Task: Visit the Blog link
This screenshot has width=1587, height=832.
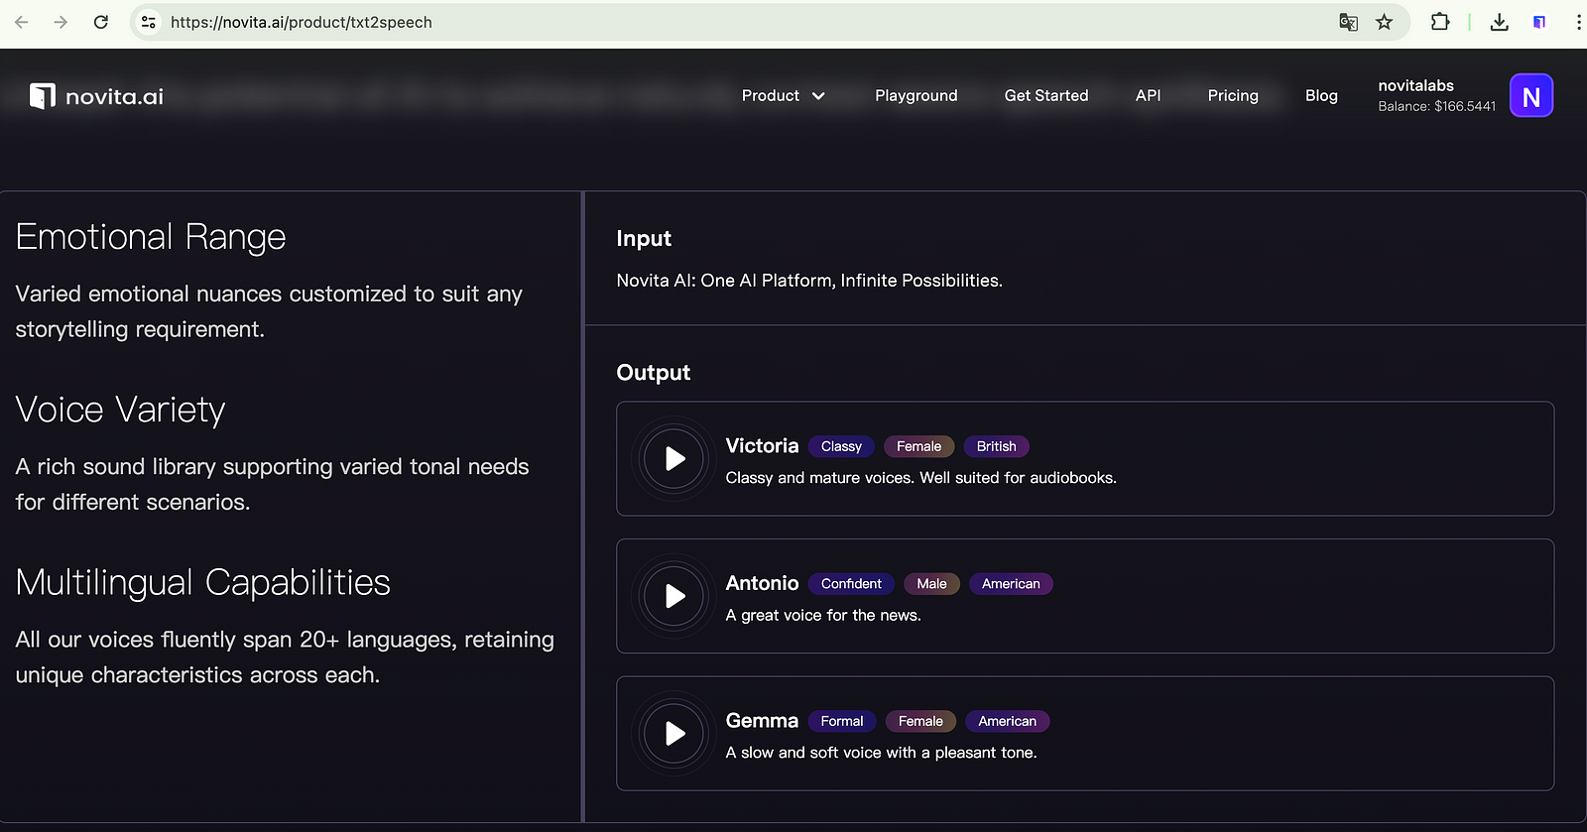Action: 1321,96
